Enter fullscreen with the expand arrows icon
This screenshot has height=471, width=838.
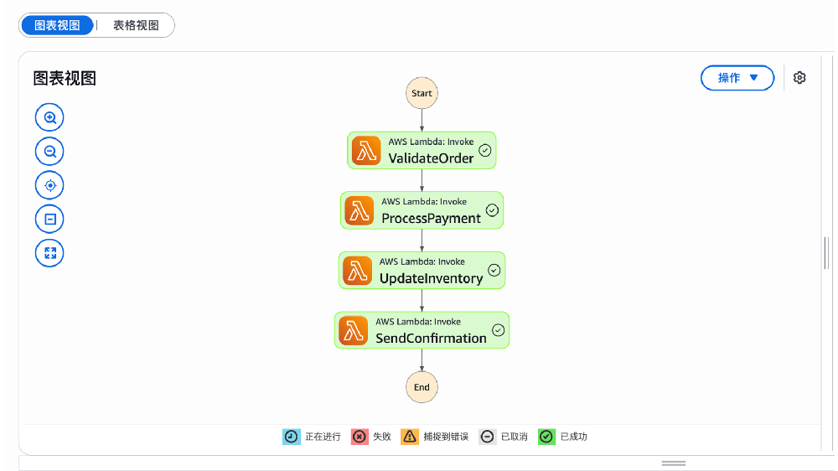(x=49, y=253)
